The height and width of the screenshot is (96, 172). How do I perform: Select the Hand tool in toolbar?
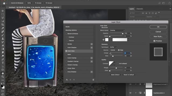coord(3,73)
